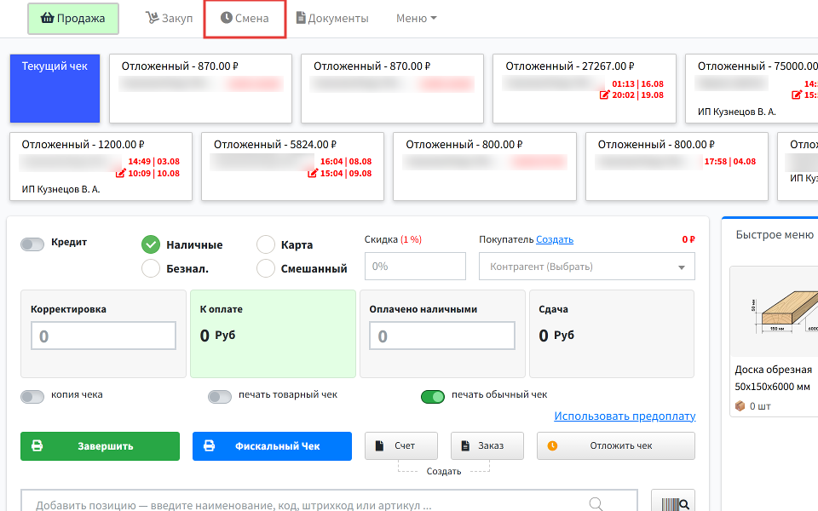Click the Оплачено наличными input field
This screenshot has height=511, width=818.
tap(442, 336)
